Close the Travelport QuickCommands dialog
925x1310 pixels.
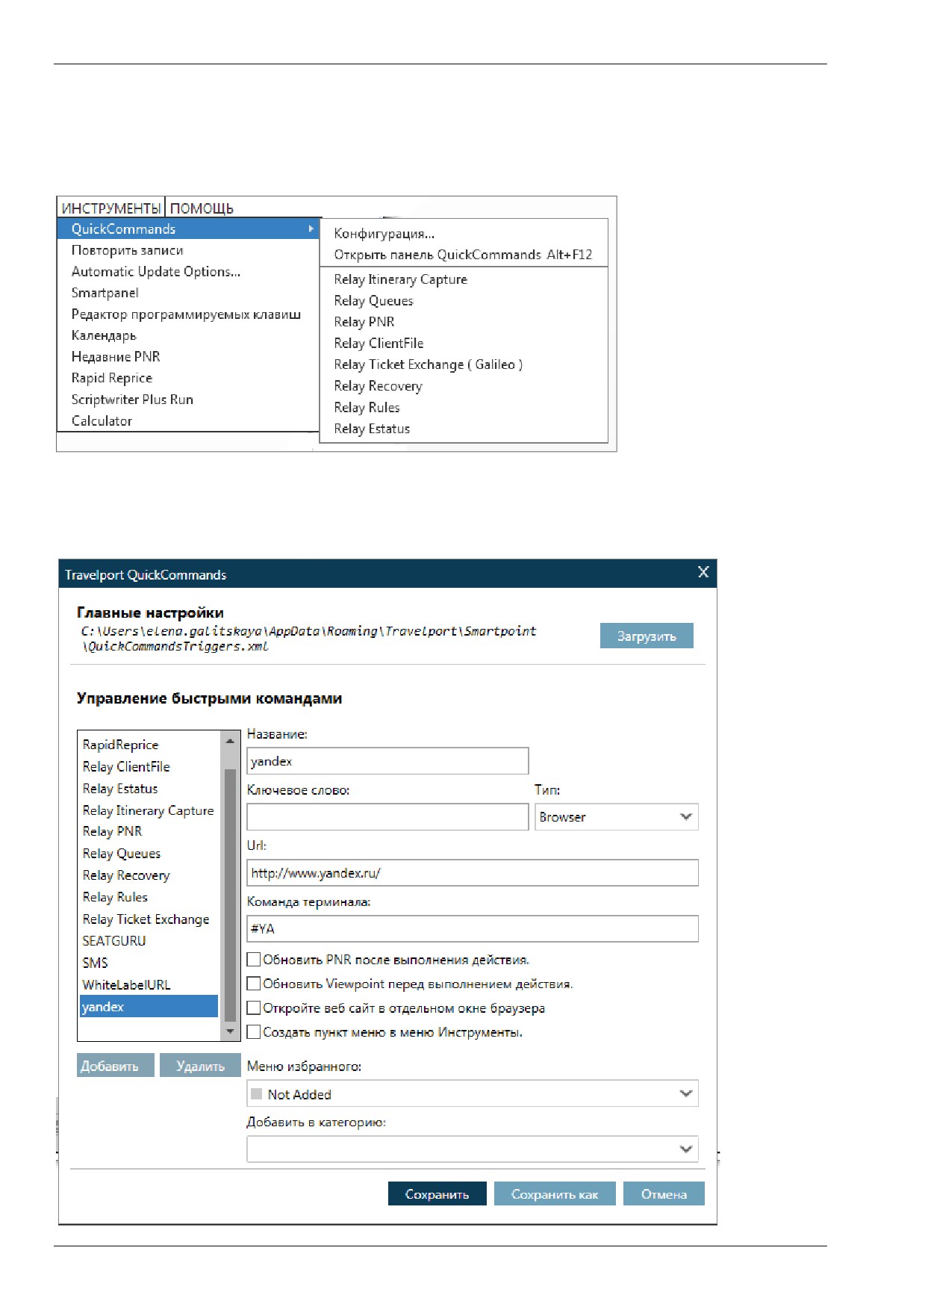click(703, 572)
